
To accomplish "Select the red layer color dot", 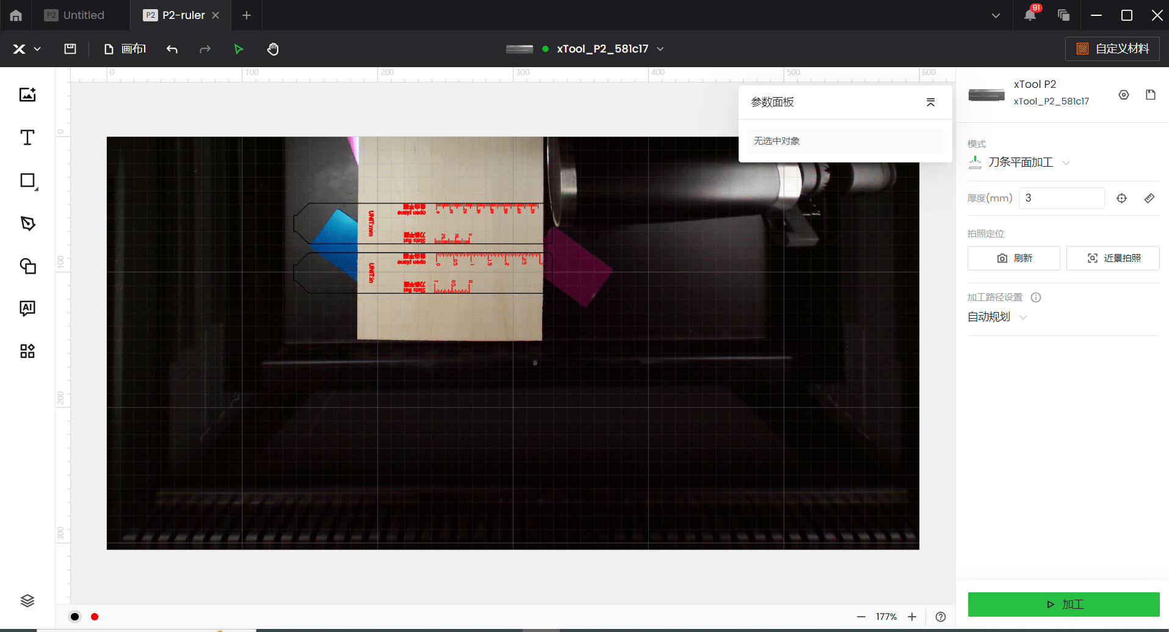I will pos(95,617).
